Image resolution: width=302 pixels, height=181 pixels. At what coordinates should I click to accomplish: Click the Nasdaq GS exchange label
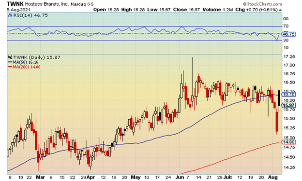[x=82, y=4]
